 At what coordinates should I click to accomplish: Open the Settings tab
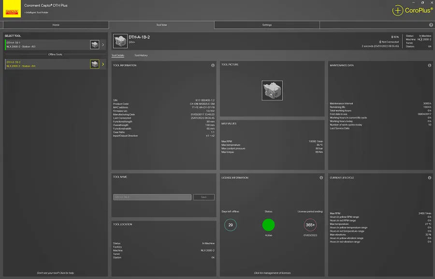coord(267,25)
